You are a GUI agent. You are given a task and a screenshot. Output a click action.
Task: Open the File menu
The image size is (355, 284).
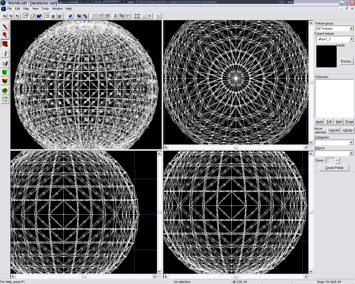point(9,9)
